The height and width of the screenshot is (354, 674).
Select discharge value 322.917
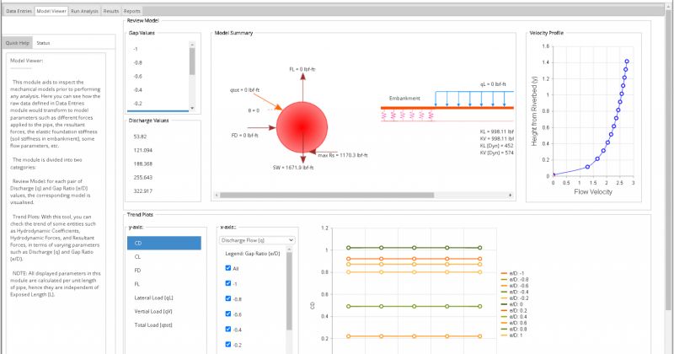pyautogui.click(x=163, y=191)
